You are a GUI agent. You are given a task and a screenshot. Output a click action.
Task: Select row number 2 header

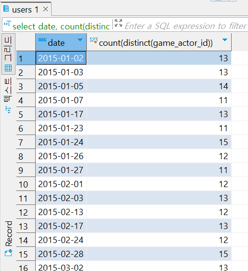tap(26, 72)
